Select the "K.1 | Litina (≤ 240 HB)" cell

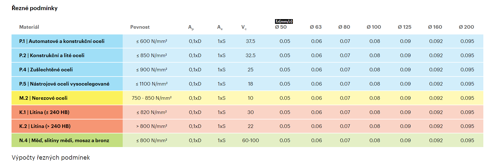coord(44,112)
